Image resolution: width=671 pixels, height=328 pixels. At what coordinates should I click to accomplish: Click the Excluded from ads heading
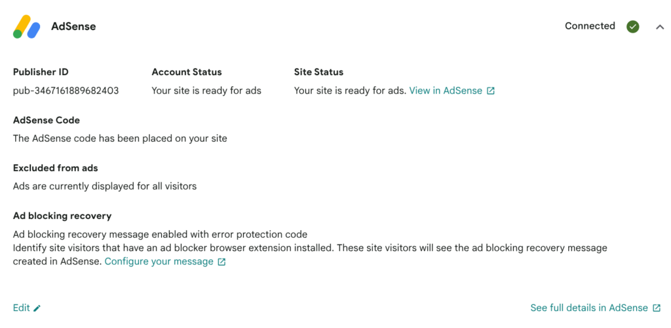click(55, 168)
